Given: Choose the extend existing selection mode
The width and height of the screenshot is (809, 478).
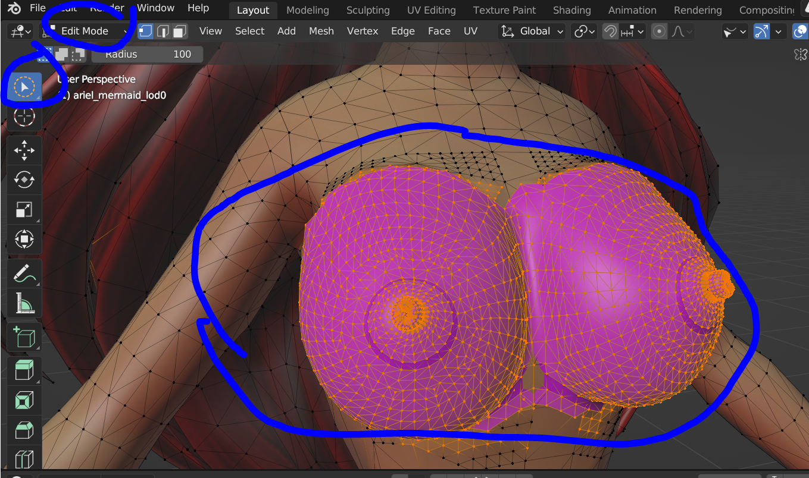Looking at the screenshot, I should (x=61, y=55).
